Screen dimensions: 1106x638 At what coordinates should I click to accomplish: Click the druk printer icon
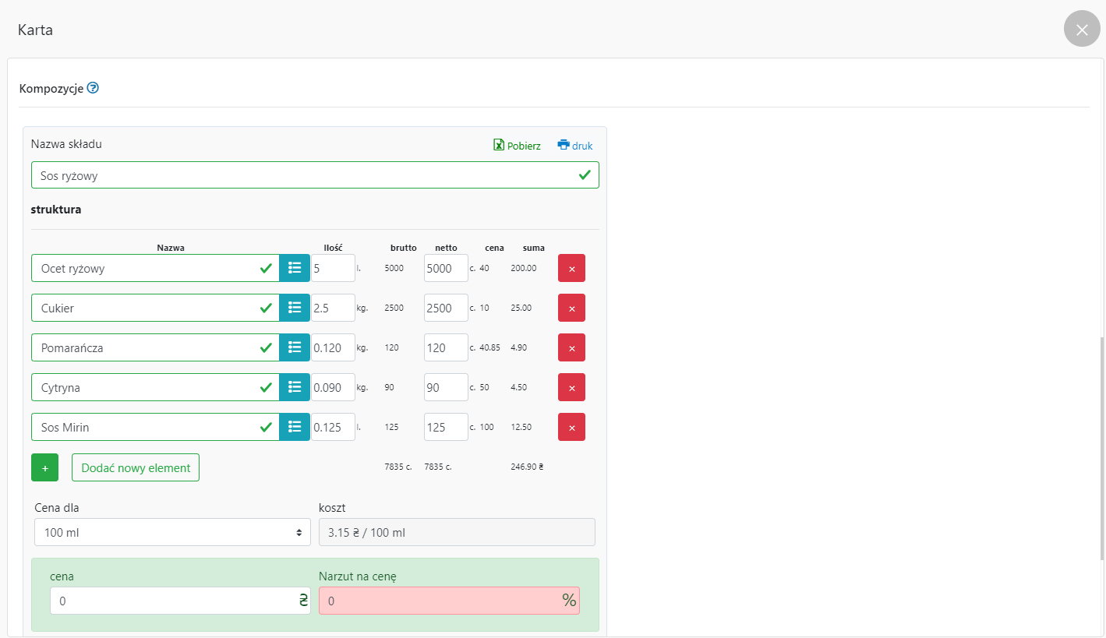point(564,145)
